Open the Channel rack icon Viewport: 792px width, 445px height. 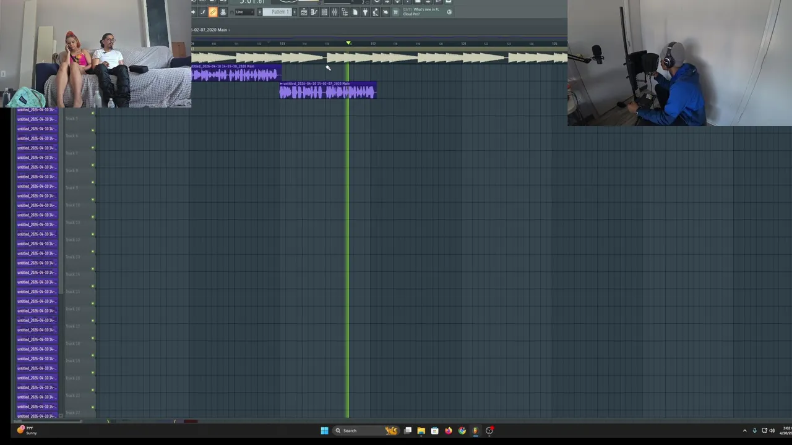(324, 12)
